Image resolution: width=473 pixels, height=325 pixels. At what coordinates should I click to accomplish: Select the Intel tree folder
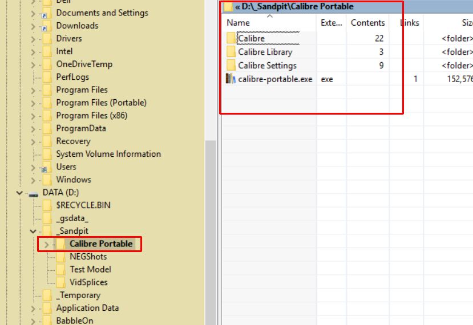click(64, 51)
